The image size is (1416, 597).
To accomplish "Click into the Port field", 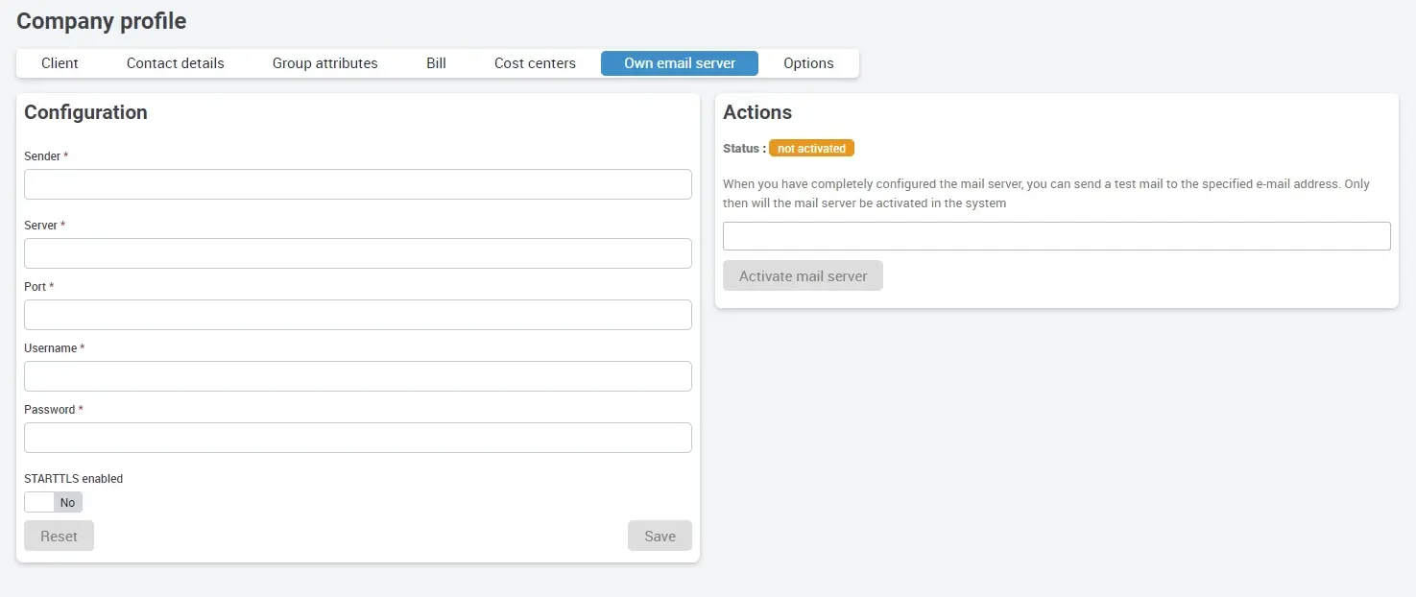I will point(357,315).
